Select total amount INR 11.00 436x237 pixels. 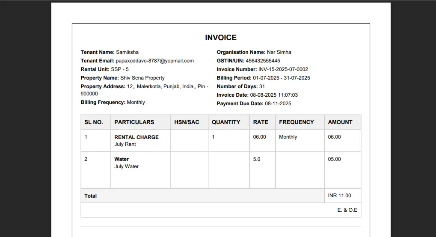[x=339, y=196]
